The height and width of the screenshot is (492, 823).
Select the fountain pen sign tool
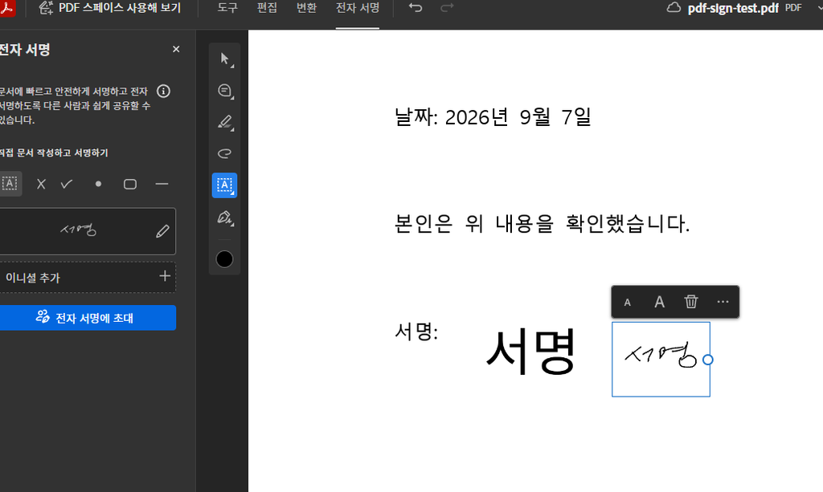[x=225, y=218]
